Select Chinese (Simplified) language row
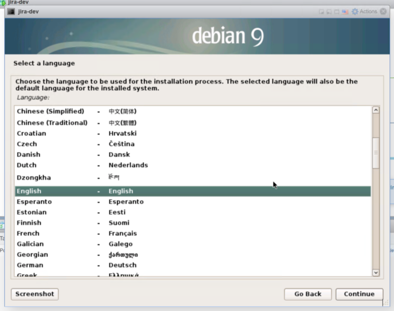394x311 pixels. (x=193, y=111)
